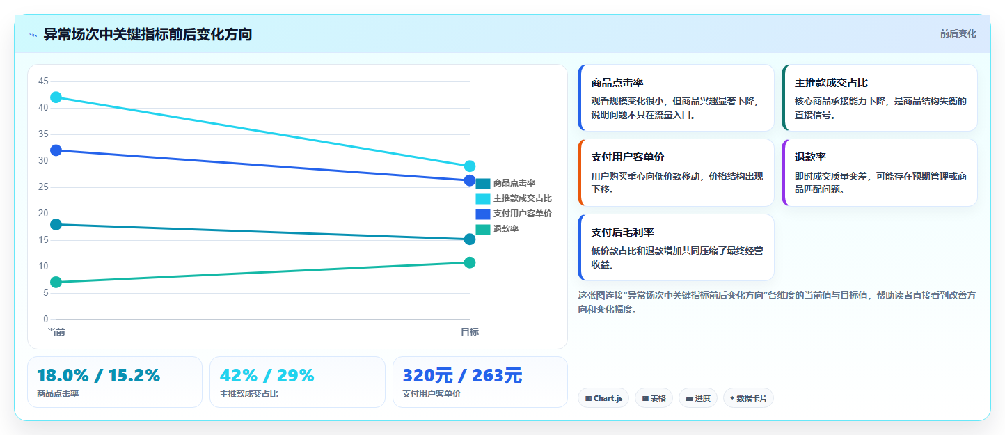
Task: Click the 进度 tag chip
Action: click(x=698, y=398)
